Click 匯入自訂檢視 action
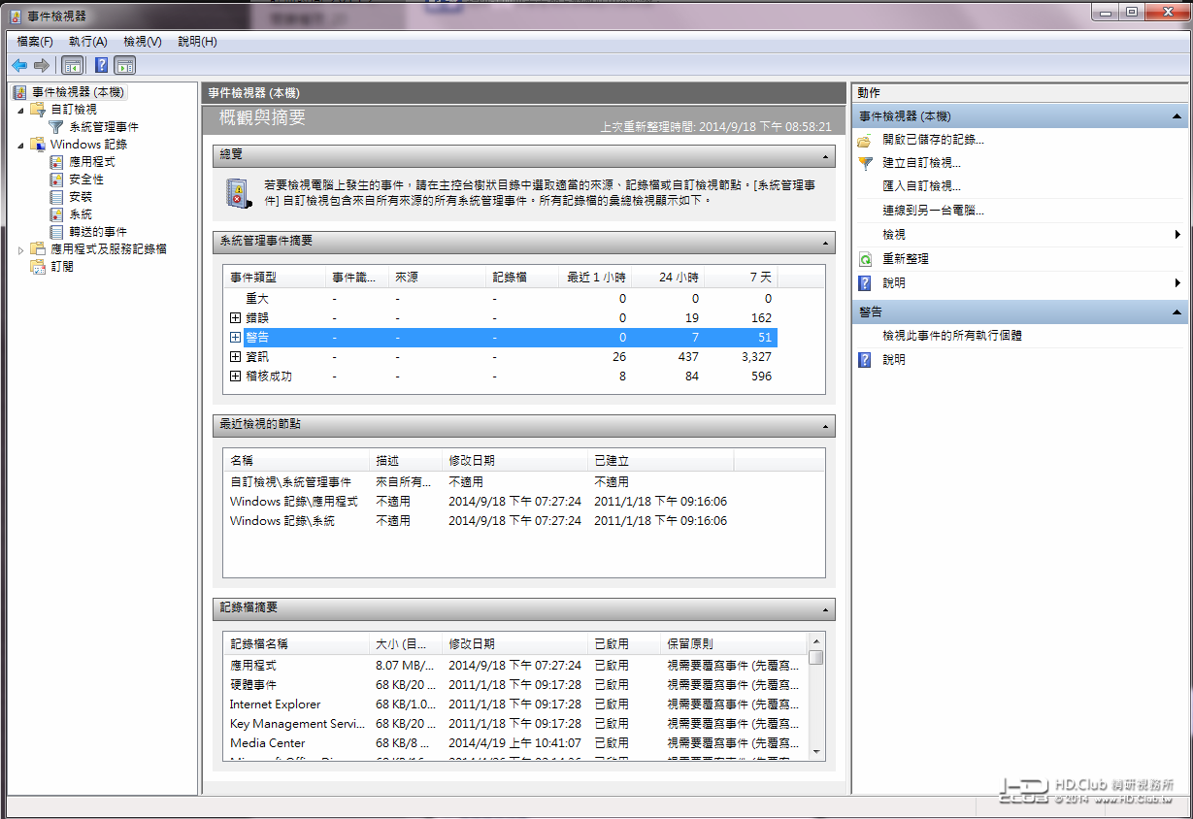The image size is (1193, 819). click(921, 186)
